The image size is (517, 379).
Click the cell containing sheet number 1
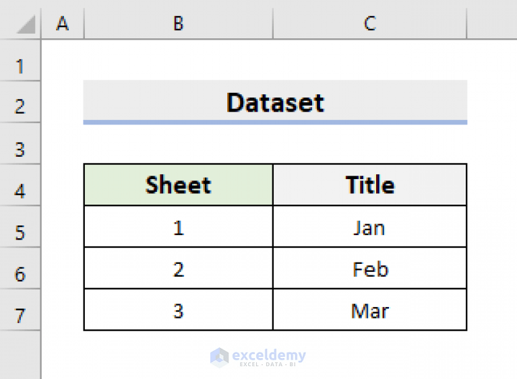pos(178,228)
